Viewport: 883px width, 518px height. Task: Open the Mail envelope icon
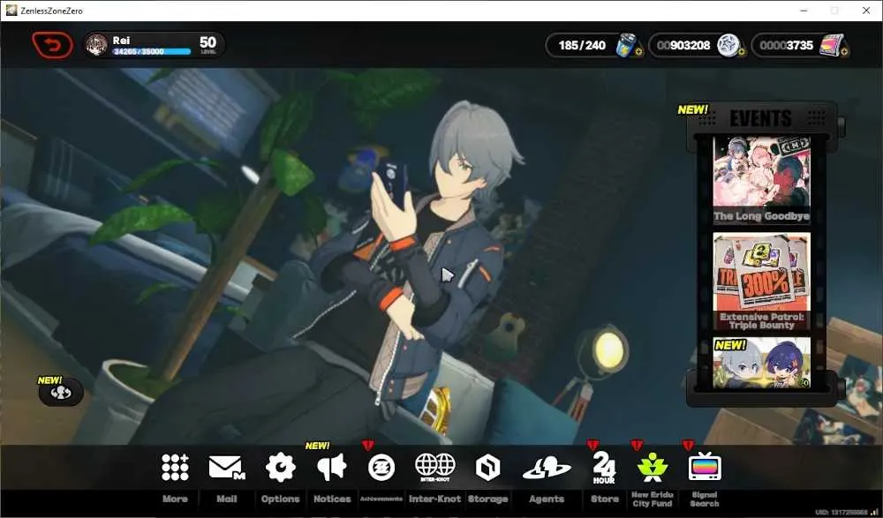tap(226, 467)
